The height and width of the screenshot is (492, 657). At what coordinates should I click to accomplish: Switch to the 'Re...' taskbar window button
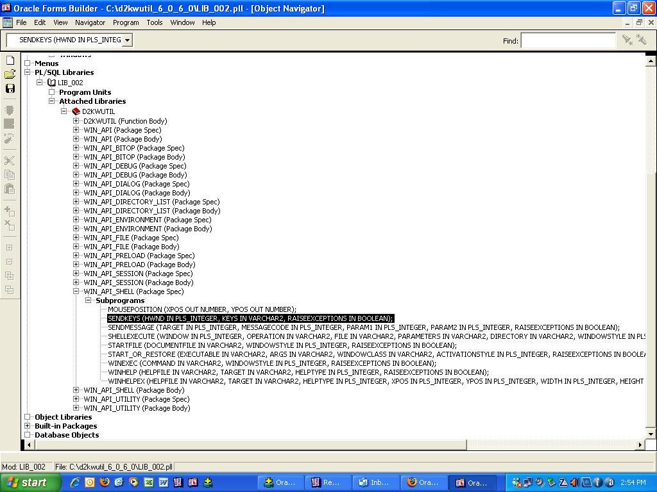point(327,482)
